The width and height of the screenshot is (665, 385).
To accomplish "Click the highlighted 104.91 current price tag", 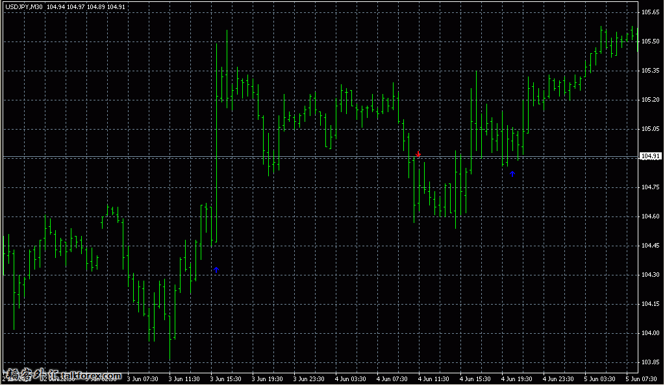I will [650, 156].
